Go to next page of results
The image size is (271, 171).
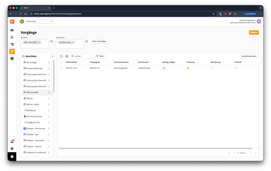[251, 153]
